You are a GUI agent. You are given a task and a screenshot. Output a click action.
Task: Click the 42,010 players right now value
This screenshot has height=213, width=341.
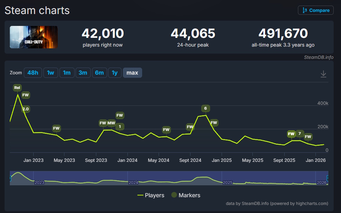[103, 33]
